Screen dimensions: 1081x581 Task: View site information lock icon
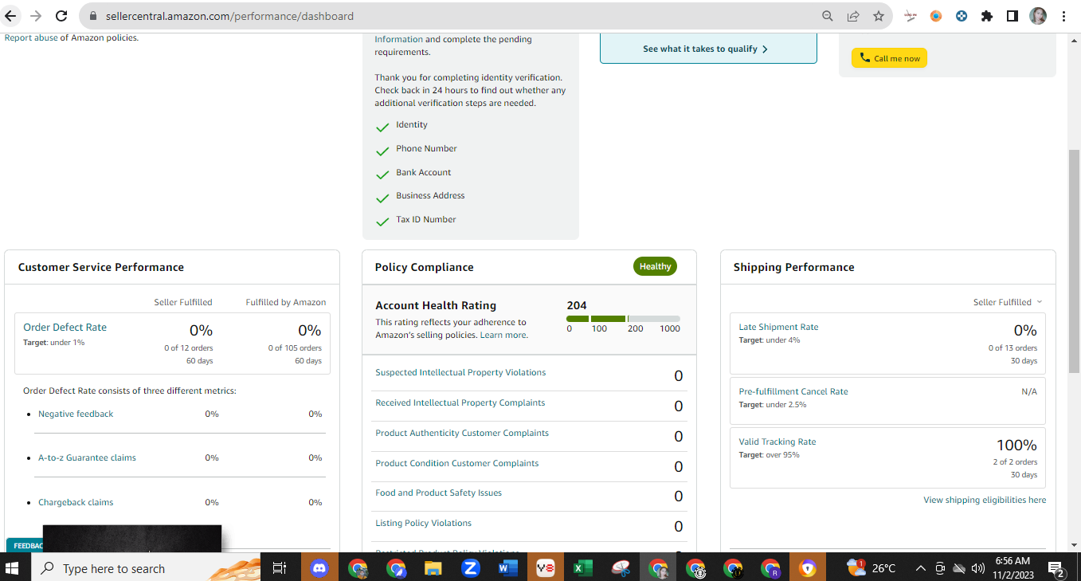click(x=92, y=16)
